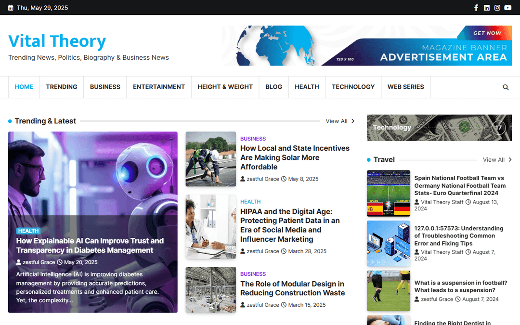
Task: Open Spain vs Germany football stats article
Action: [x=460, y=185]
